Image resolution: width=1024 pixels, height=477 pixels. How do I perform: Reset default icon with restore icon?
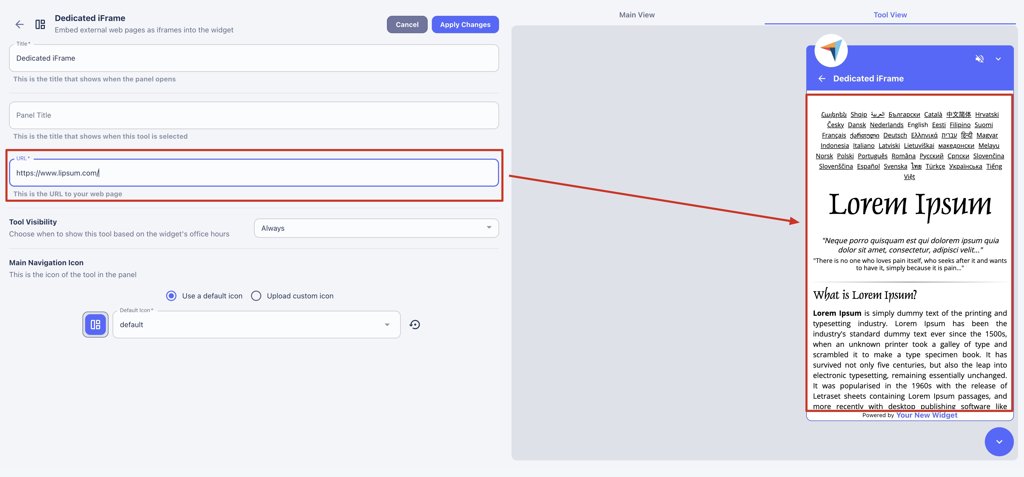(415, 325)
